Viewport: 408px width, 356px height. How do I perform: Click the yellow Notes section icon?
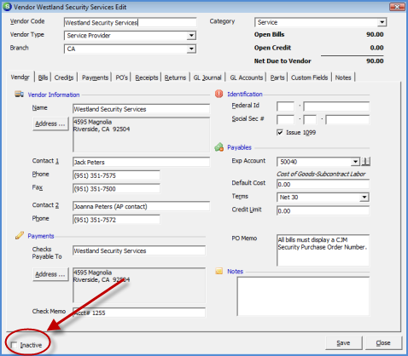(219, 271)
